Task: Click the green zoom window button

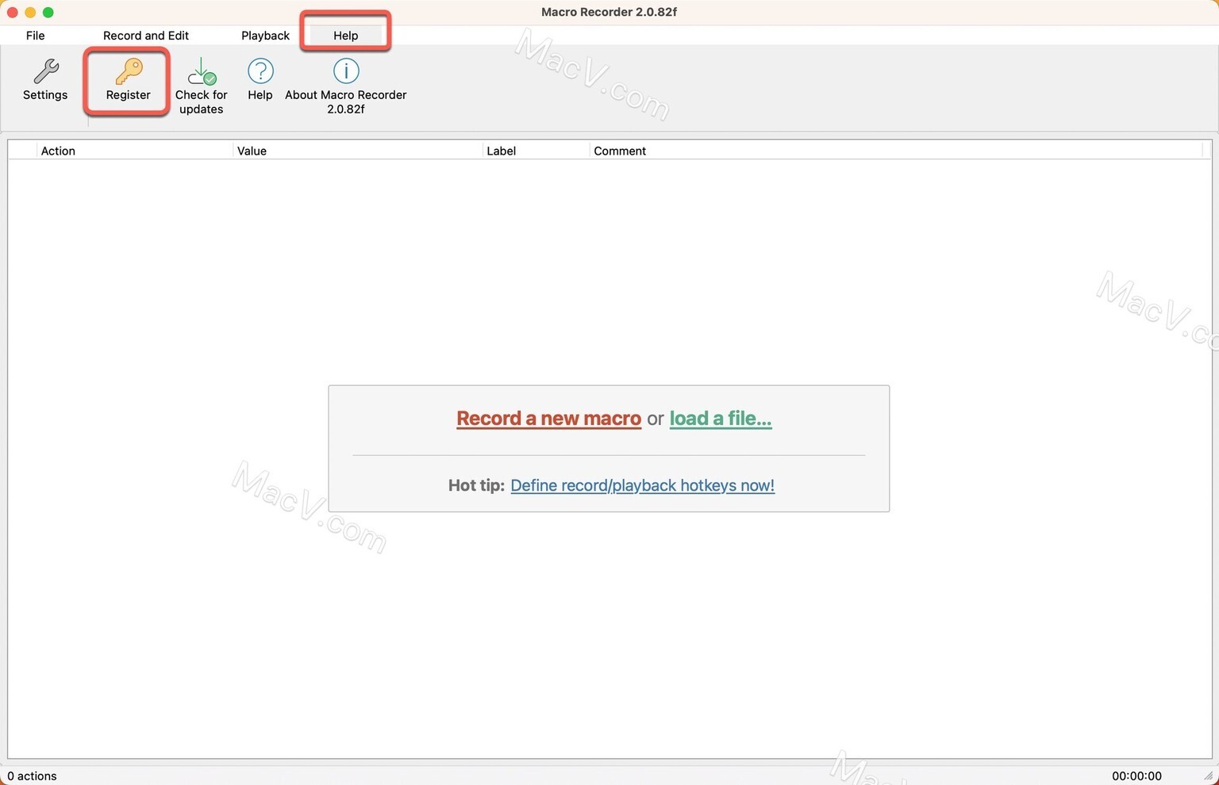Action: [48, 12]
